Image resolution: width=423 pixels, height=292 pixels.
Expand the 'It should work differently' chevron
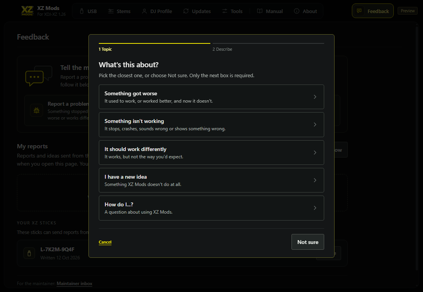pos(315,153)
